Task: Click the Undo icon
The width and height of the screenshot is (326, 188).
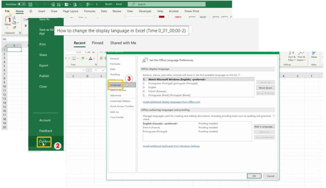Action: click(x=36, y=4)
